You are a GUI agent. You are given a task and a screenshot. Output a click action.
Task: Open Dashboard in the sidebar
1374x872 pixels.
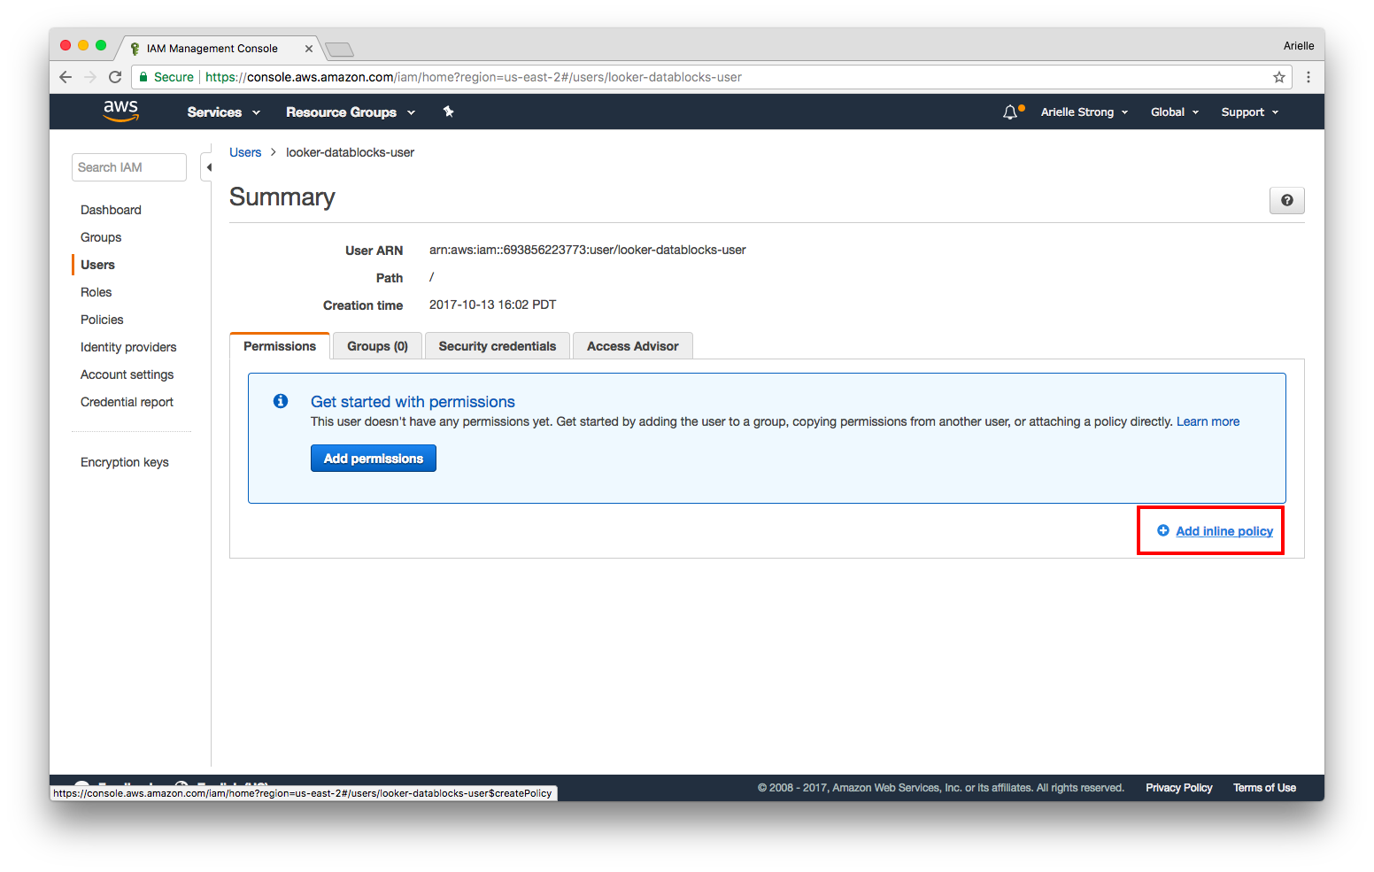click(111, 210)
